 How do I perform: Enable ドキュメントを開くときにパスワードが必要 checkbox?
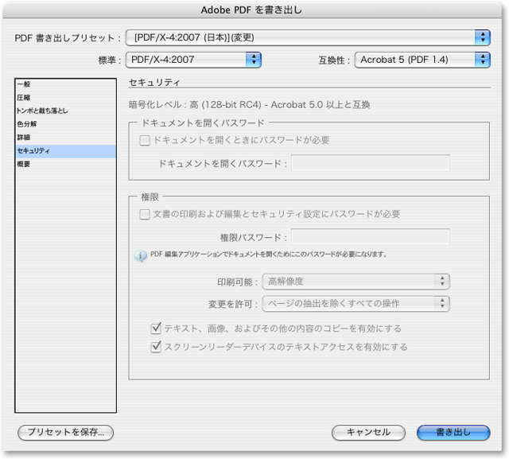(145, 140)
